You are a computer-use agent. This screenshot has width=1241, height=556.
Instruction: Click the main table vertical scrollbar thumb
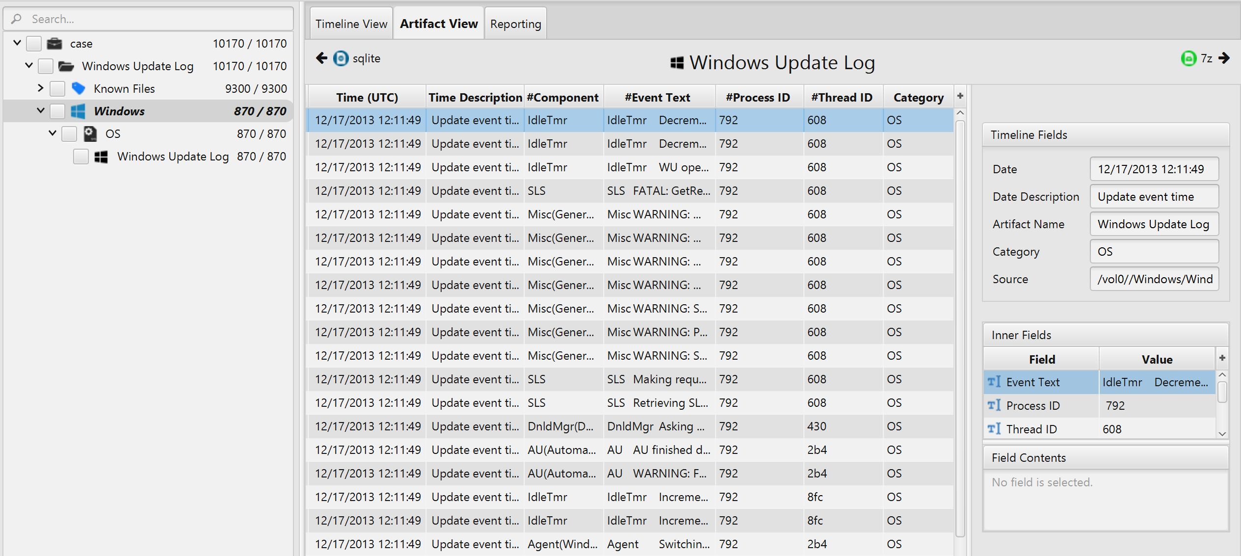point(960,328)
